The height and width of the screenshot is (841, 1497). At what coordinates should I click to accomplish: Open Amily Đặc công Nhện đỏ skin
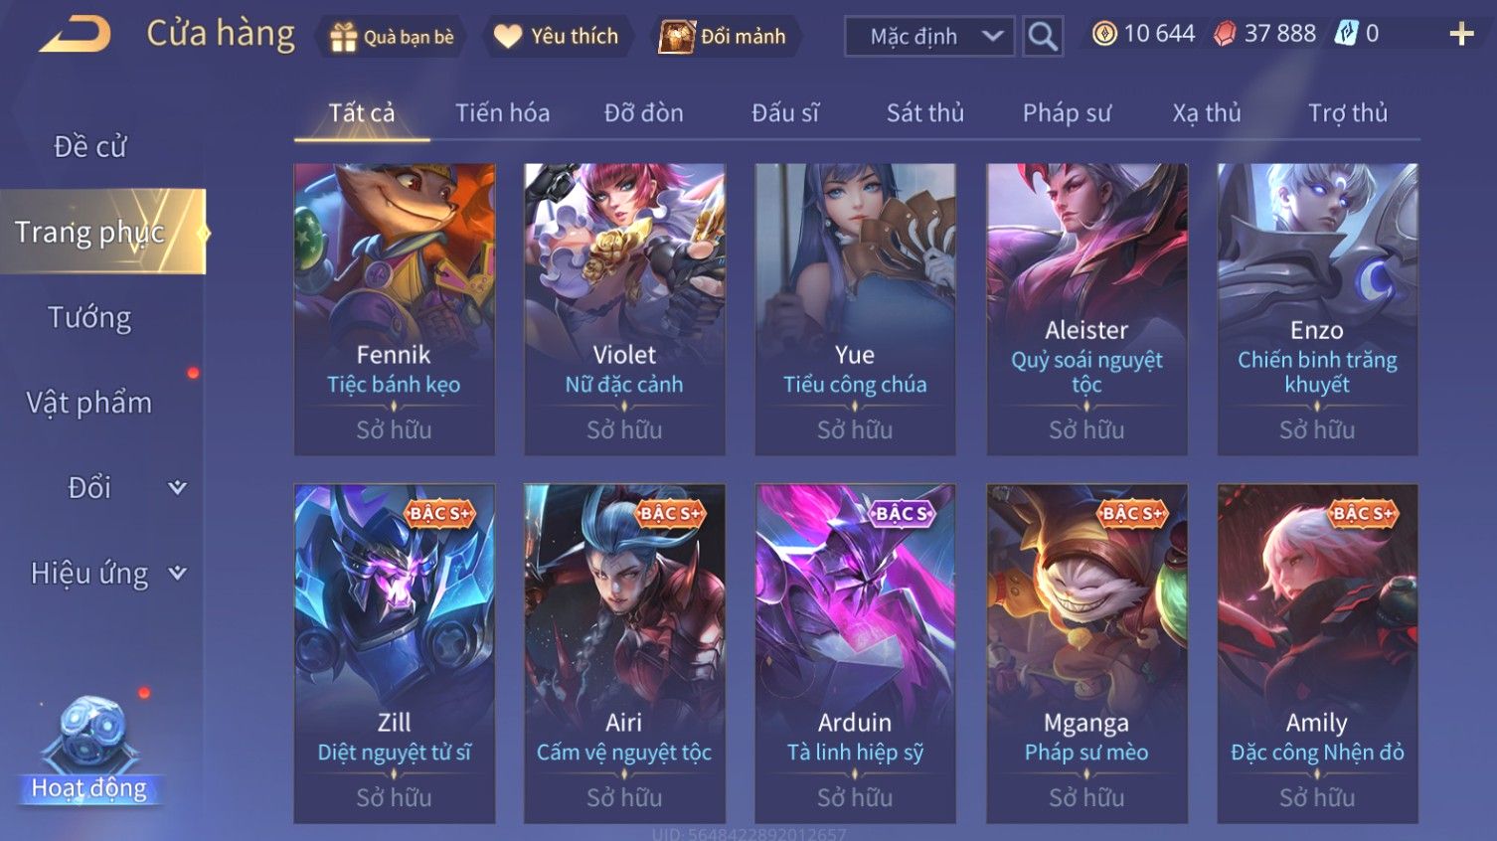pyautogui.click(x=1317, y=653)
